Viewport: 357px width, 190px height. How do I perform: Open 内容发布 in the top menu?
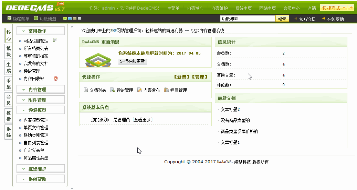195,8
